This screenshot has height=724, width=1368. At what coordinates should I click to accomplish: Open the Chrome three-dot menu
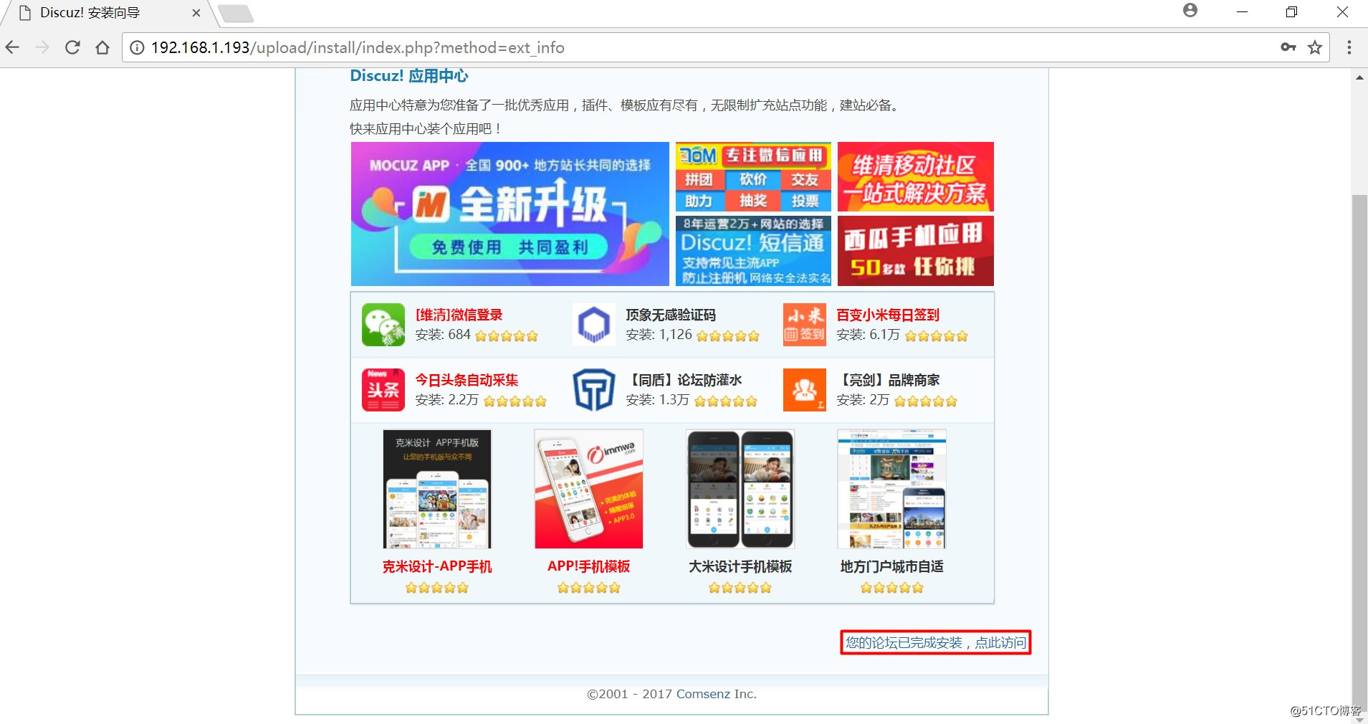point(1349,47)
